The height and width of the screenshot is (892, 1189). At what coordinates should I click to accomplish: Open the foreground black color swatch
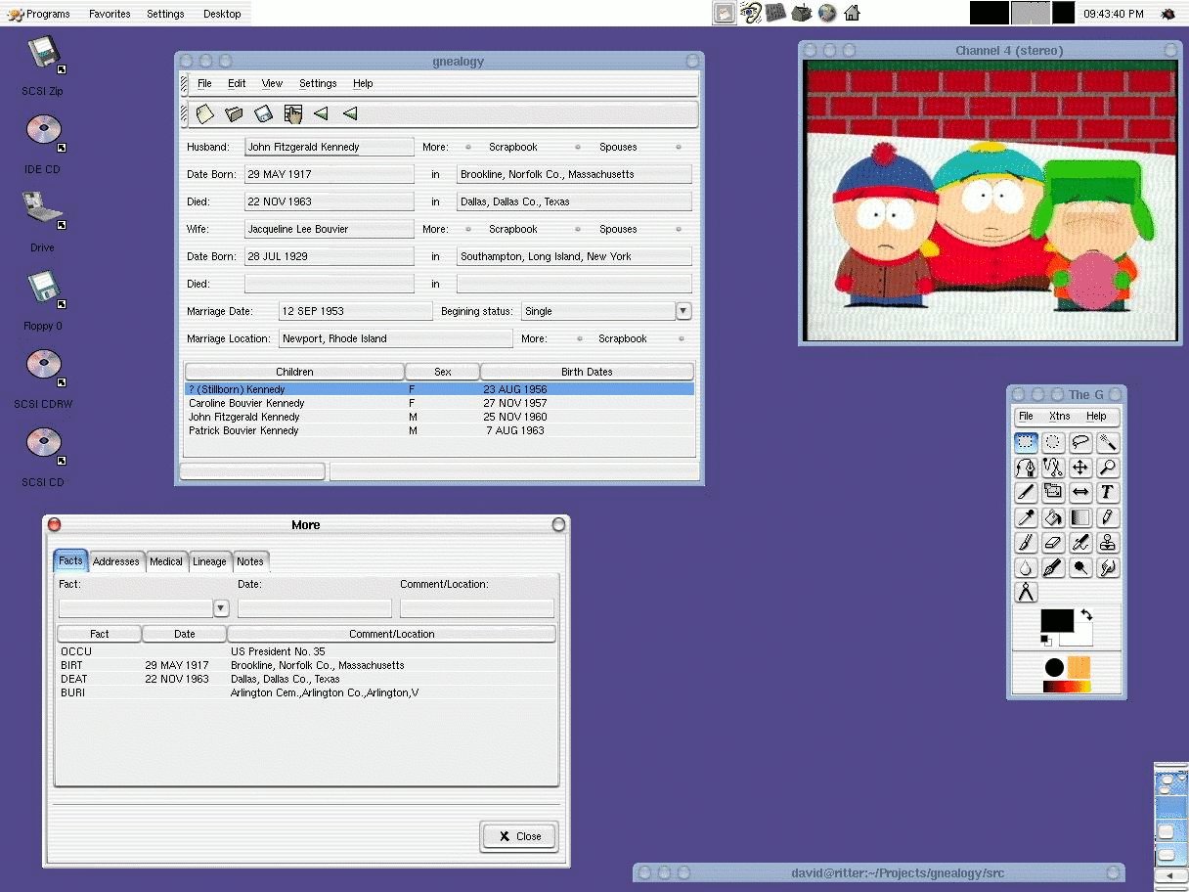point(1056,620)
